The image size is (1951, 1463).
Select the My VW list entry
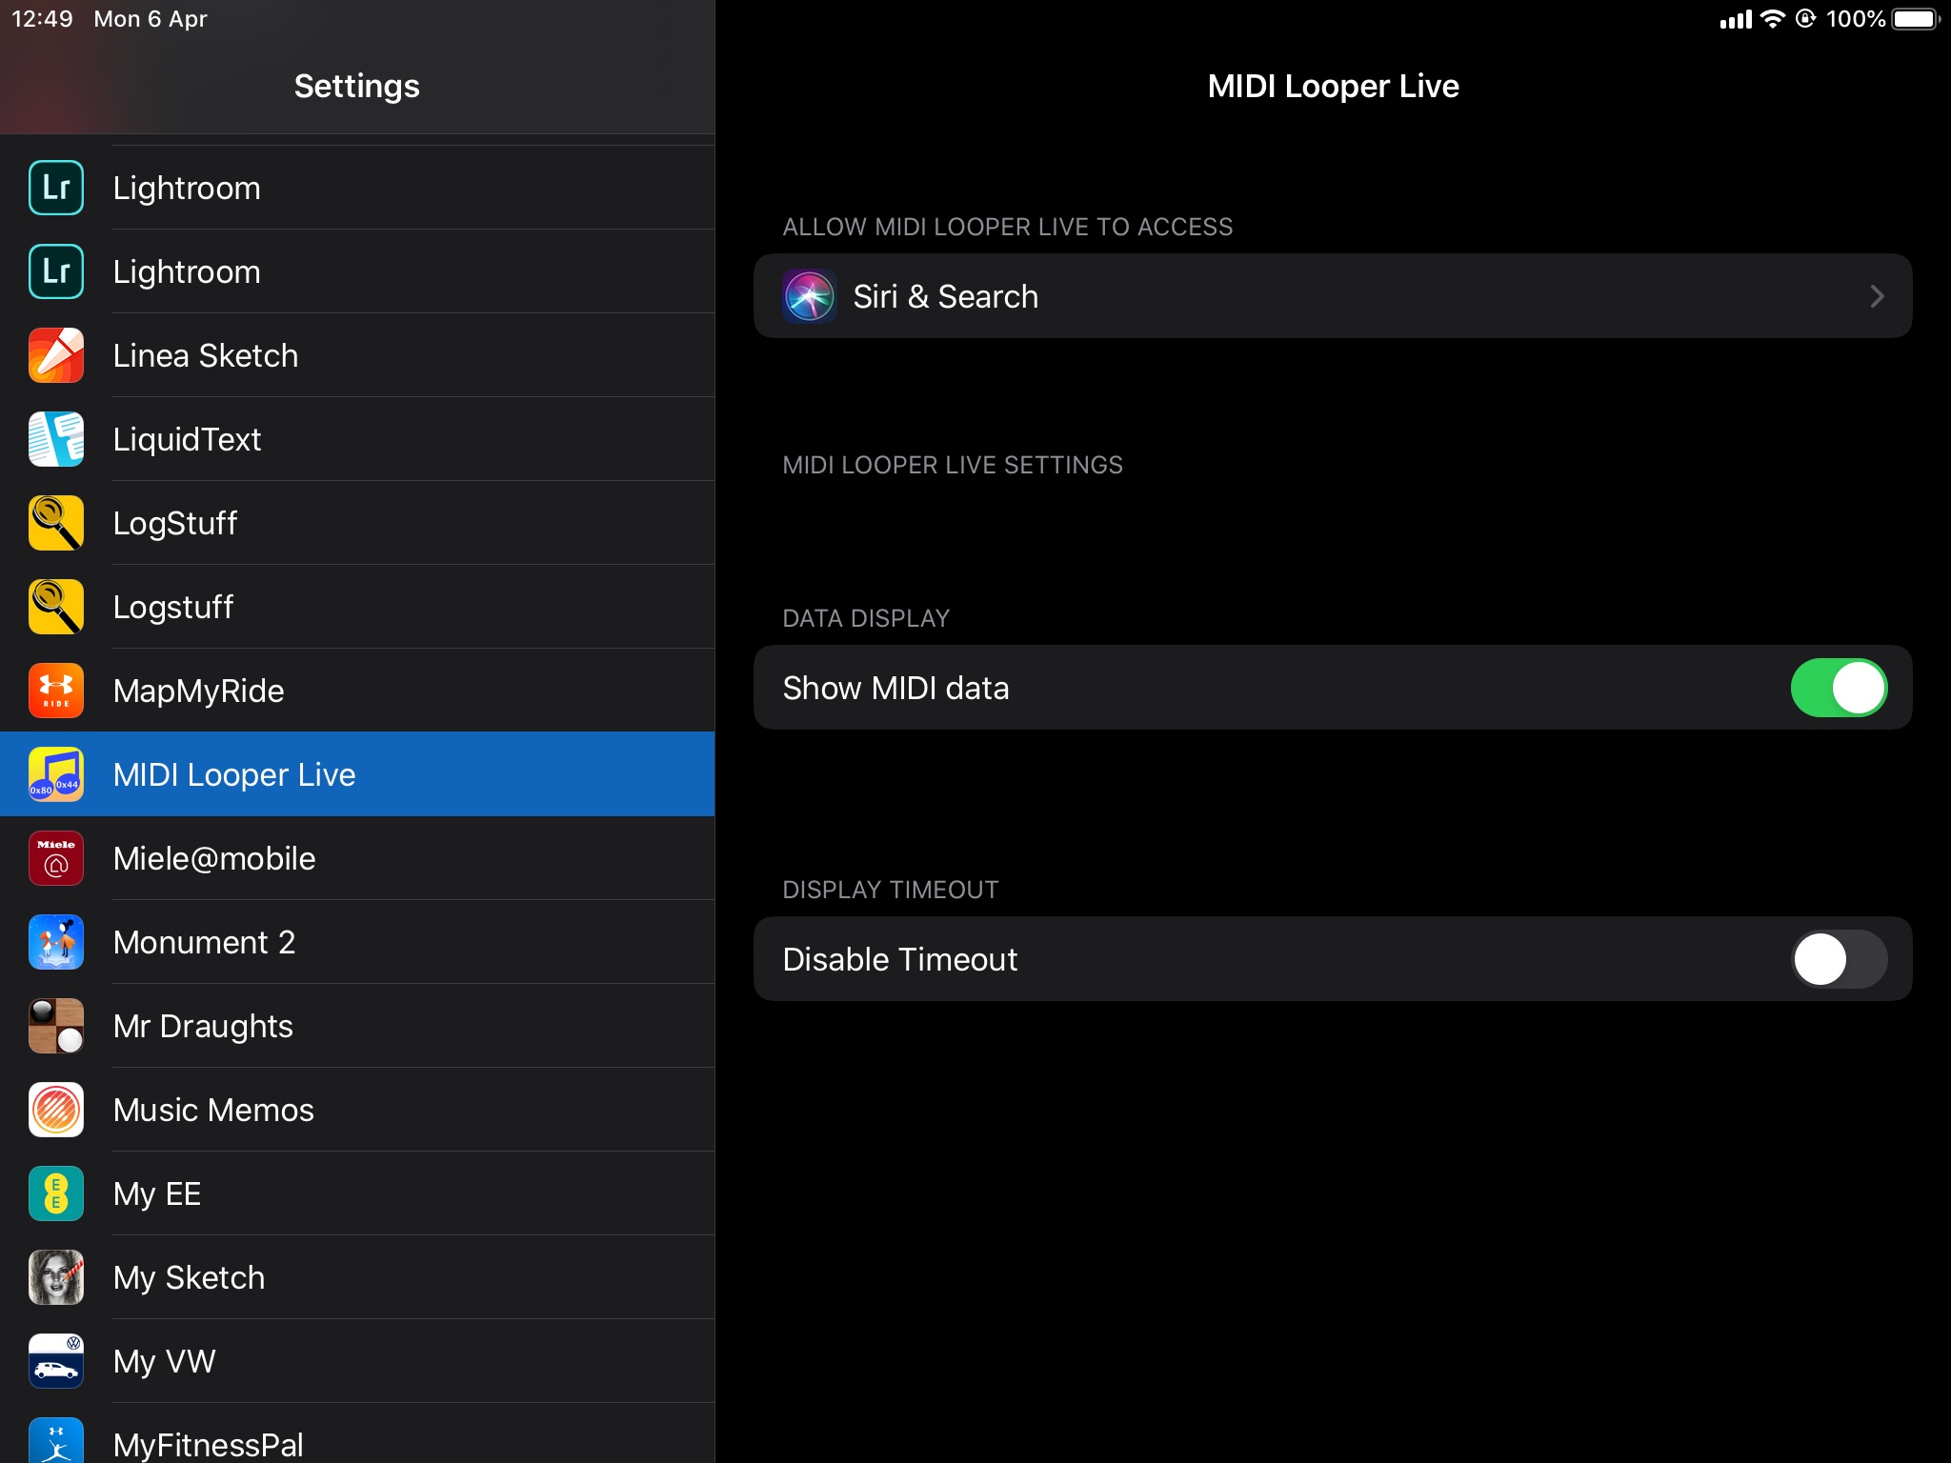(x=164, y=1361)
